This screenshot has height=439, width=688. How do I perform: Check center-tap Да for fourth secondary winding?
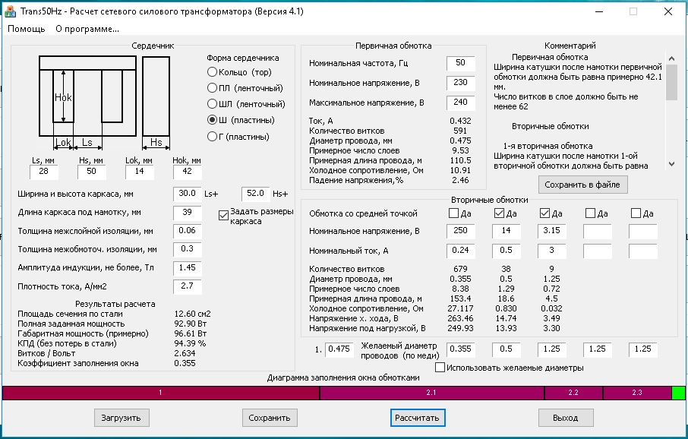pos(591,213)
